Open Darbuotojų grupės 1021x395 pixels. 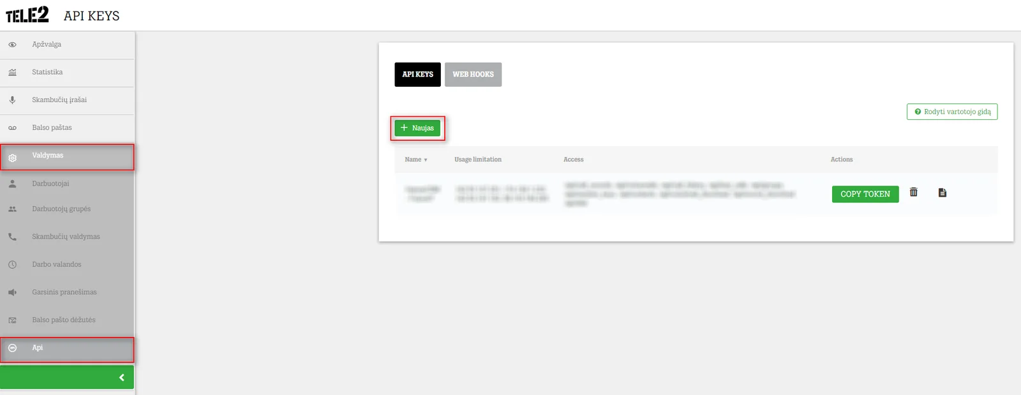(67, 209)
